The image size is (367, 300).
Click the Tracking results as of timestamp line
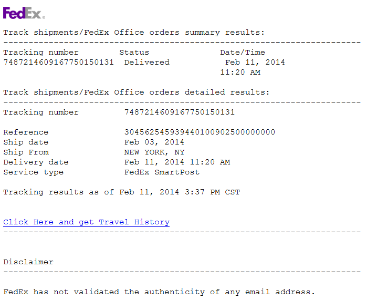click(x=121, y=192)
